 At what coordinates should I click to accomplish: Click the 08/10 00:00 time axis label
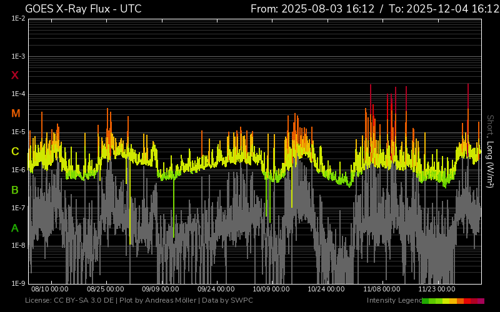click(x=49, y=290)
